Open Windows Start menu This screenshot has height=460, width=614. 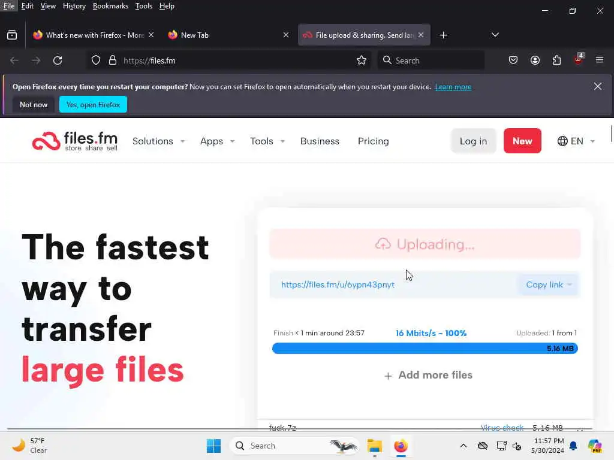click(x=214, y=446)
